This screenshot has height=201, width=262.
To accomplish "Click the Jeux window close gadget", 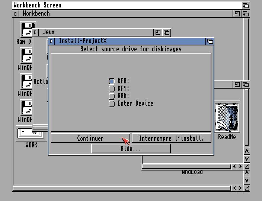I will (x=35, y=32).
